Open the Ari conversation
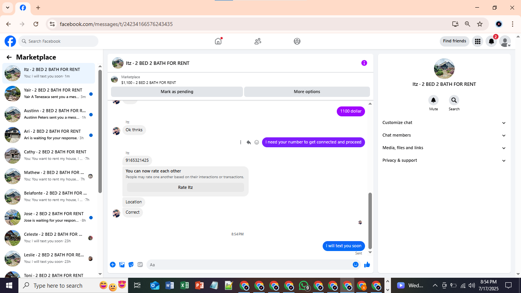 click(x=49, y=135)
